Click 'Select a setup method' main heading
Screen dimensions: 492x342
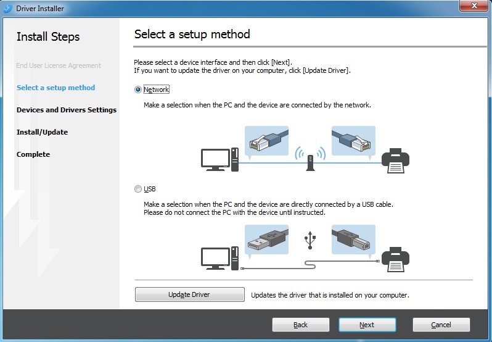click(192, 34)
